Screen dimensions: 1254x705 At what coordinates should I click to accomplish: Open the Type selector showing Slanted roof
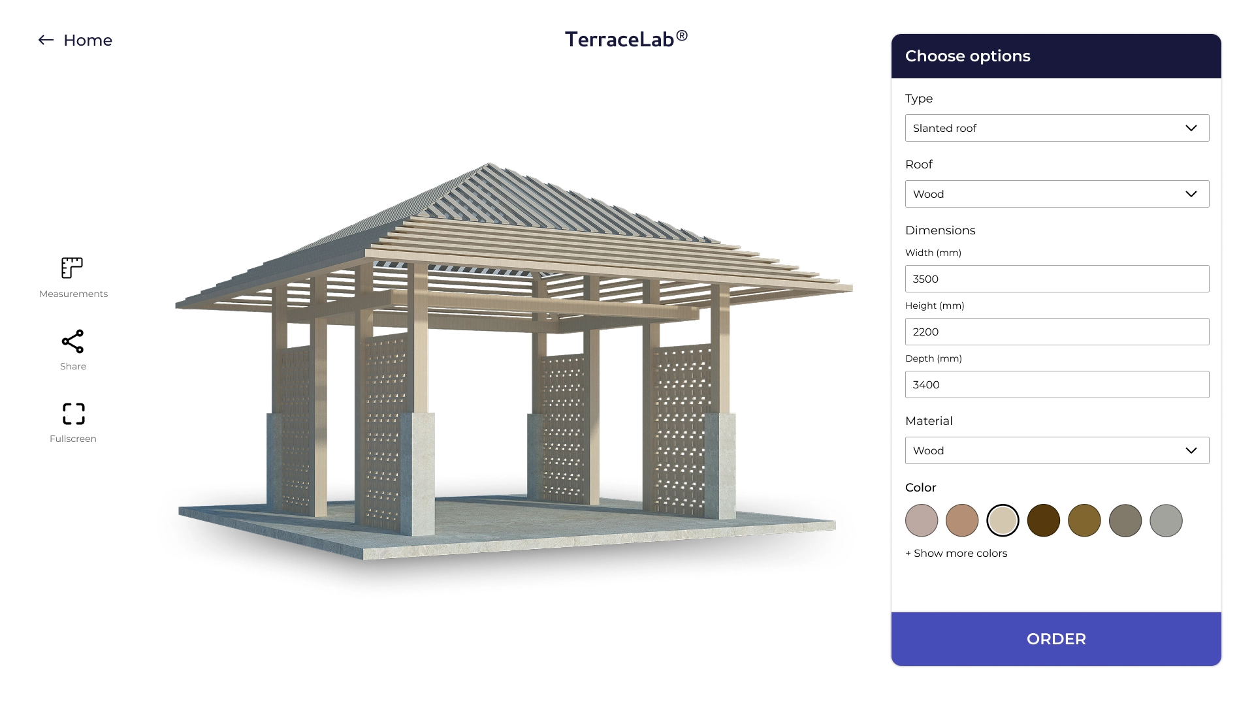point(1056,128)
